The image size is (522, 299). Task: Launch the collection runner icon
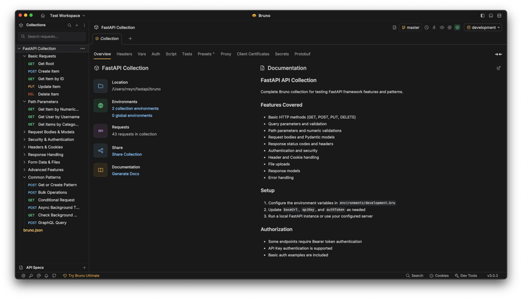(x=434, y=28)
